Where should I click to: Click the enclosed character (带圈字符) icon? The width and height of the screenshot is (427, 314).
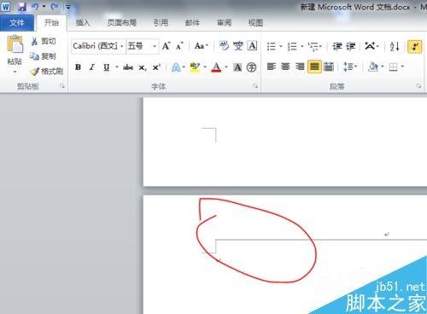[x=251, y=67]
